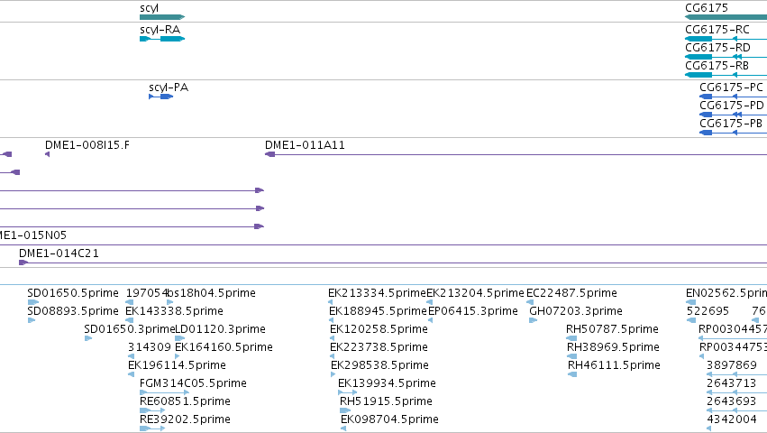Select the RE60851.5prime EST label

pos(185,401)
